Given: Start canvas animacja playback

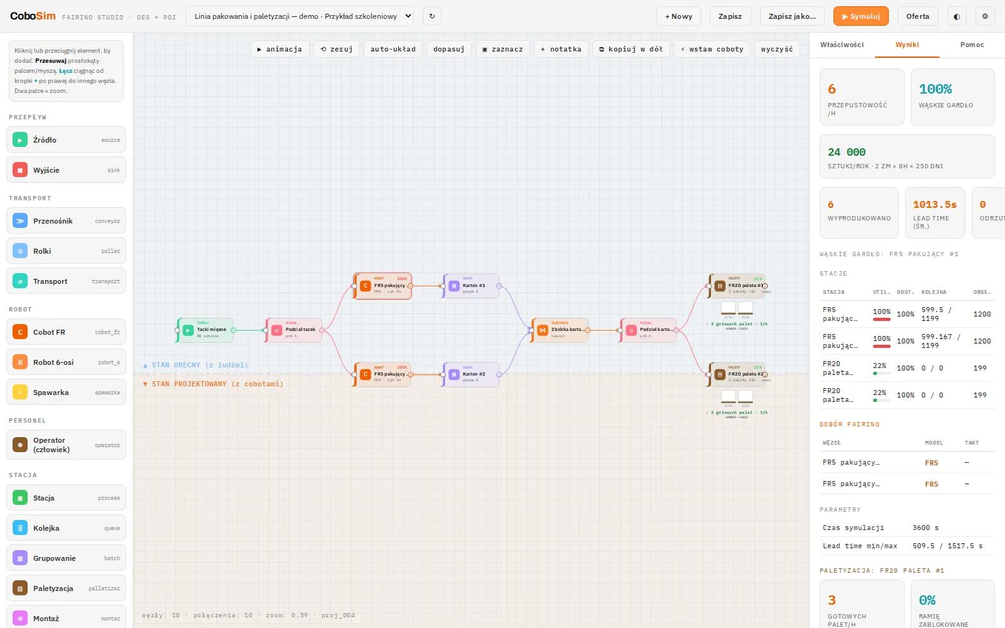Looking at the screenshot, I should point(280,49).
